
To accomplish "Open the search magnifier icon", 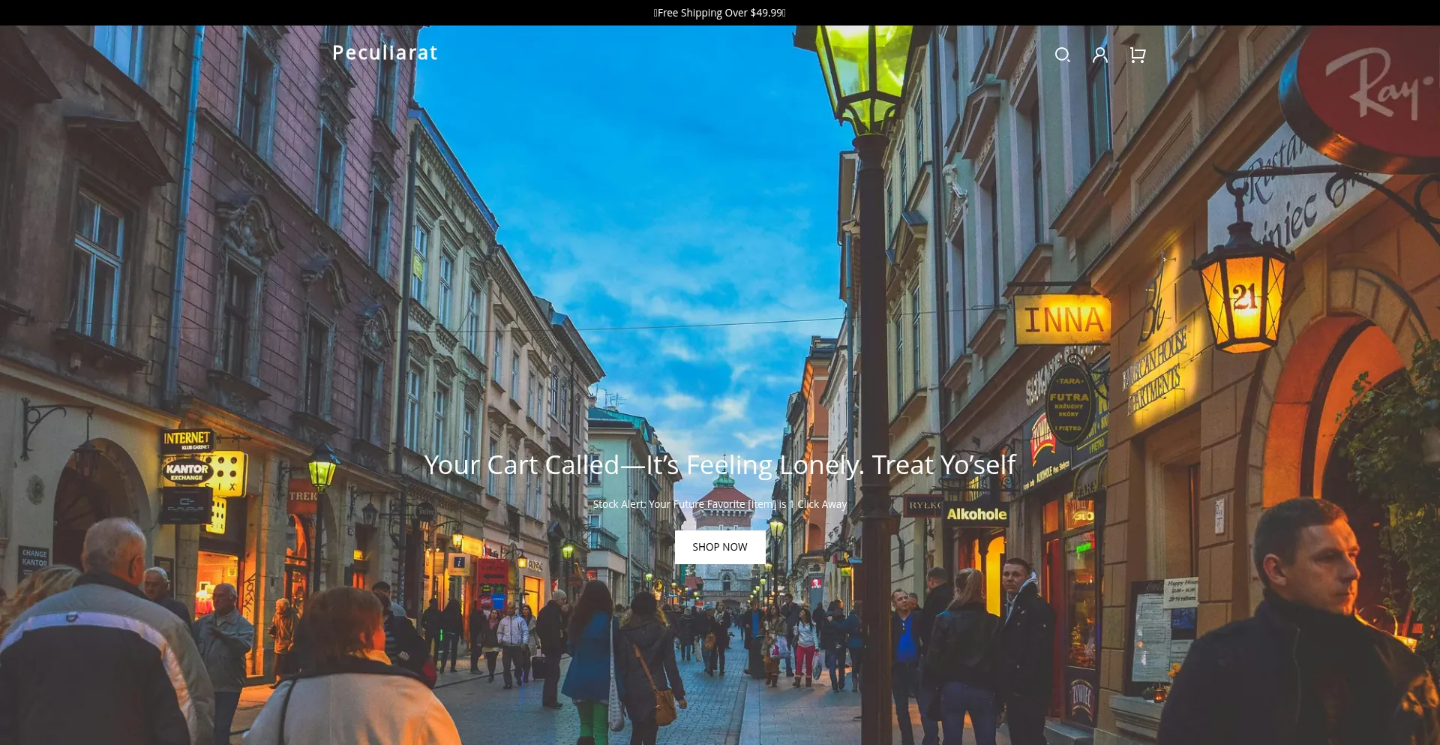I will pyautogui.click(x=1062, y=55).
